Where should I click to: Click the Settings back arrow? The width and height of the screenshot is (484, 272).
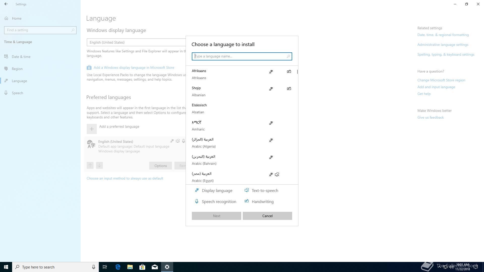click(x=6, y=4)
